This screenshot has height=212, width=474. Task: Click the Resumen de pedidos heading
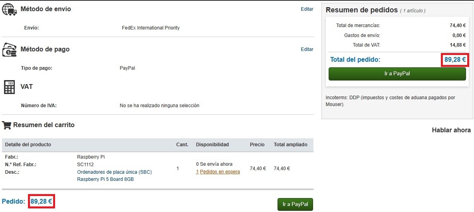pos(361,10)
